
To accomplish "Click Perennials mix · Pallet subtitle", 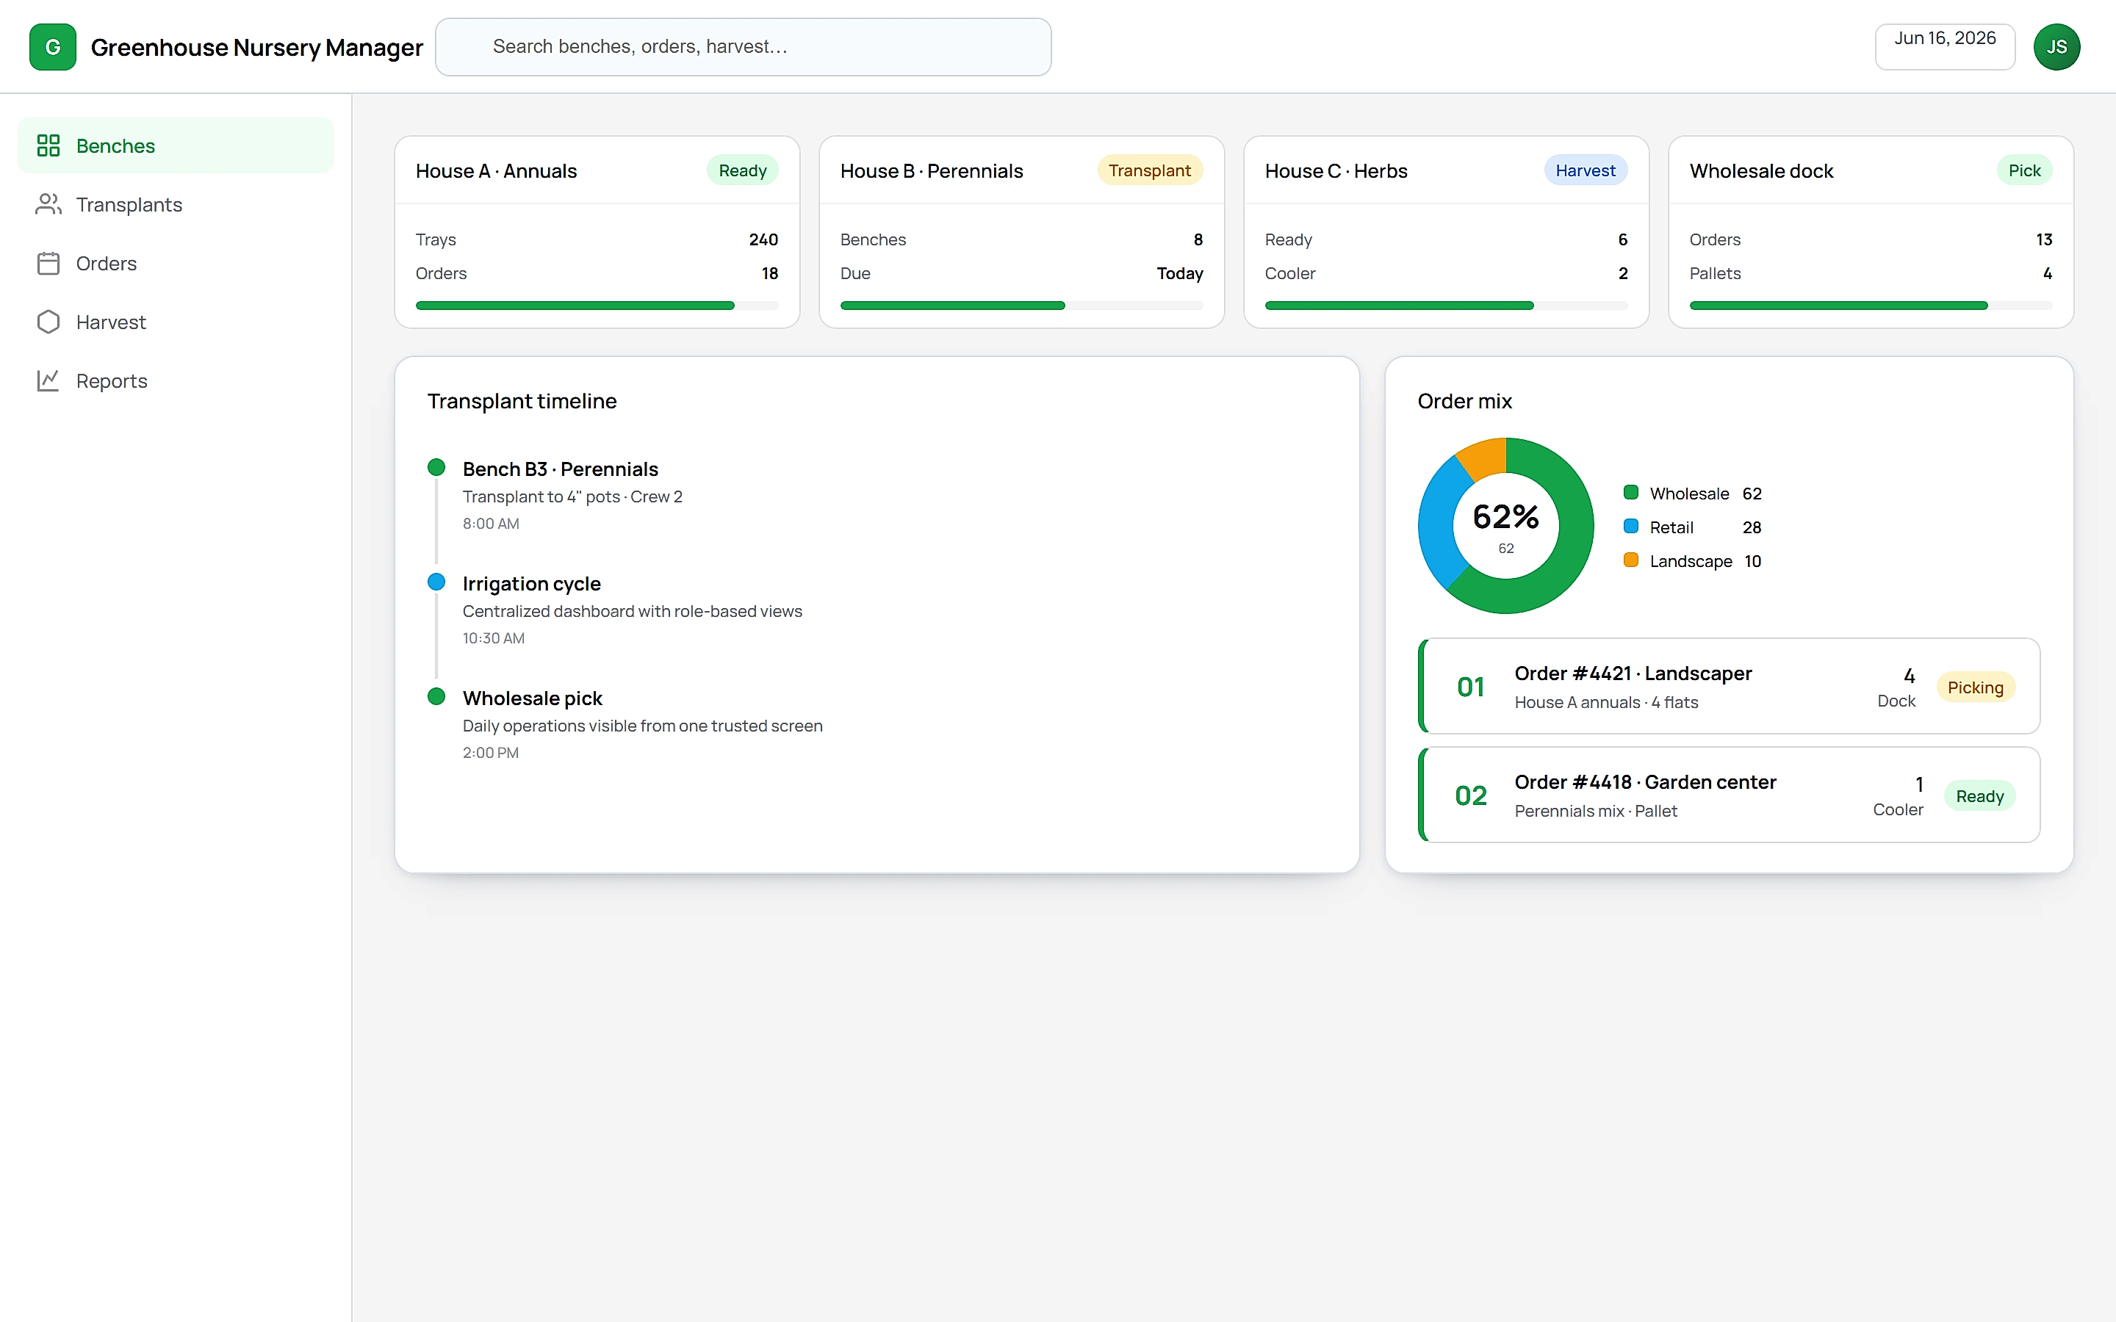I will click(x=1596, y=811).
